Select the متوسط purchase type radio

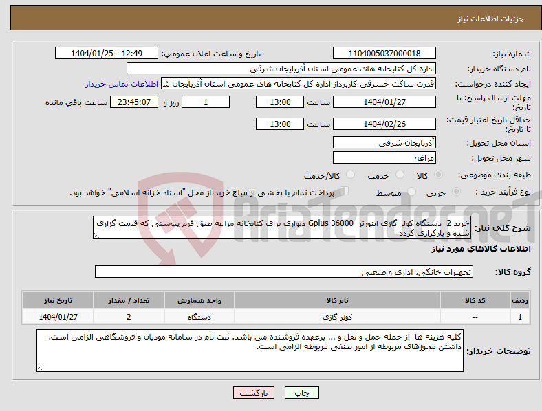tap(411, 192)
